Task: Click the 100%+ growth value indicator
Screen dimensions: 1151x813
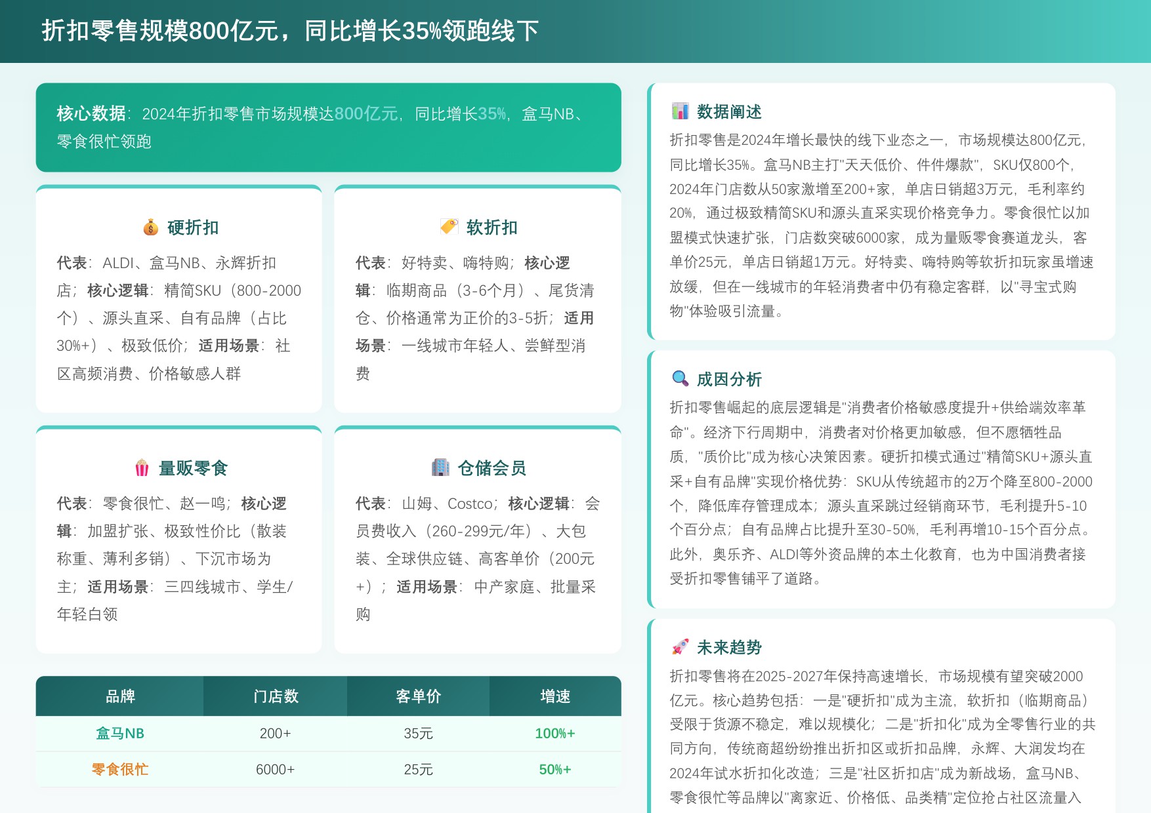Action: tap(555, 733)
